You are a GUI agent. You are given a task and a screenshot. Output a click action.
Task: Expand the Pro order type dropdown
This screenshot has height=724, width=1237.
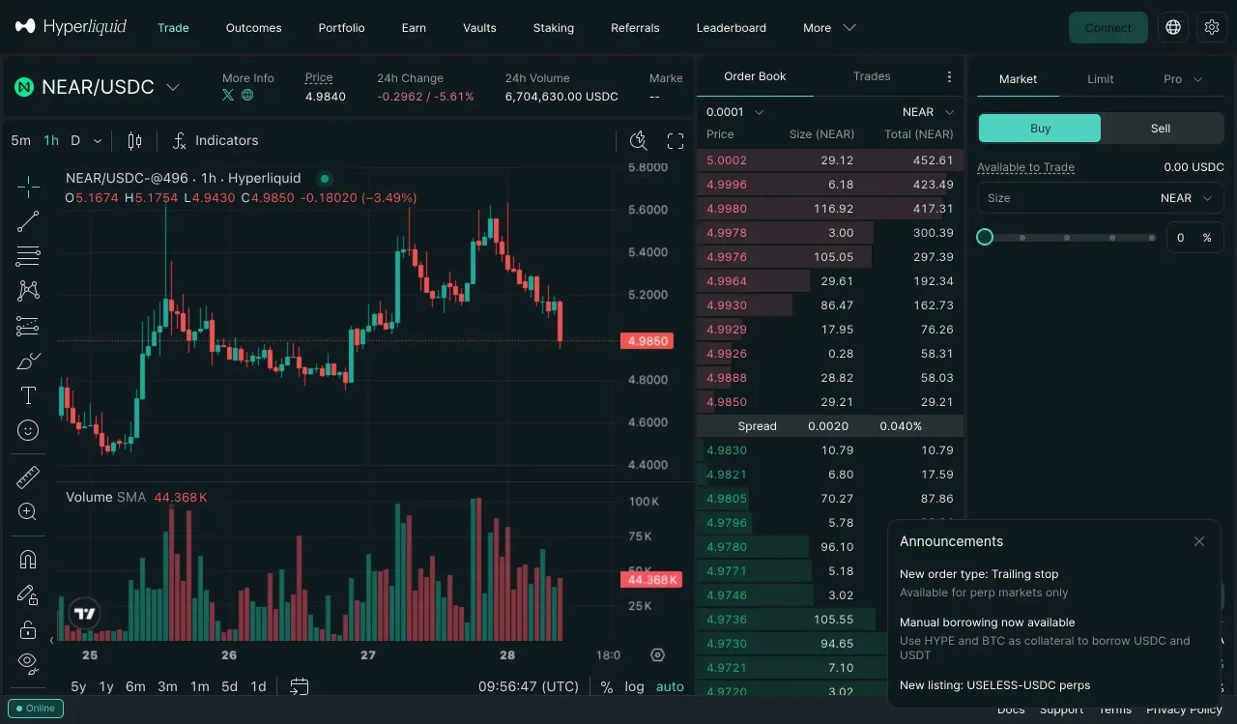(1183, 79)
